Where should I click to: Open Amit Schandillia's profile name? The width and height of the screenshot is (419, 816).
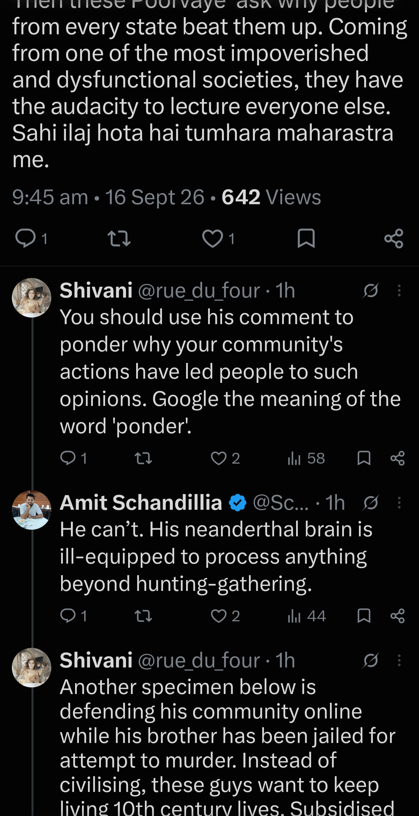(x=141, y=503)
